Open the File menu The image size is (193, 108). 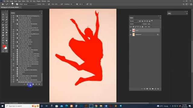point(4,1)
